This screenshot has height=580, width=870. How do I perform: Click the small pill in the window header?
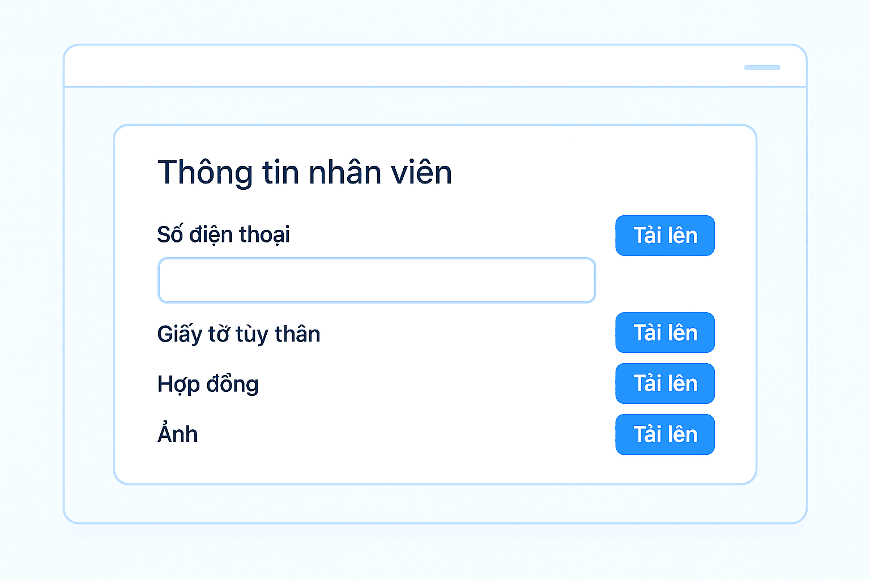[x=762, y=67]
